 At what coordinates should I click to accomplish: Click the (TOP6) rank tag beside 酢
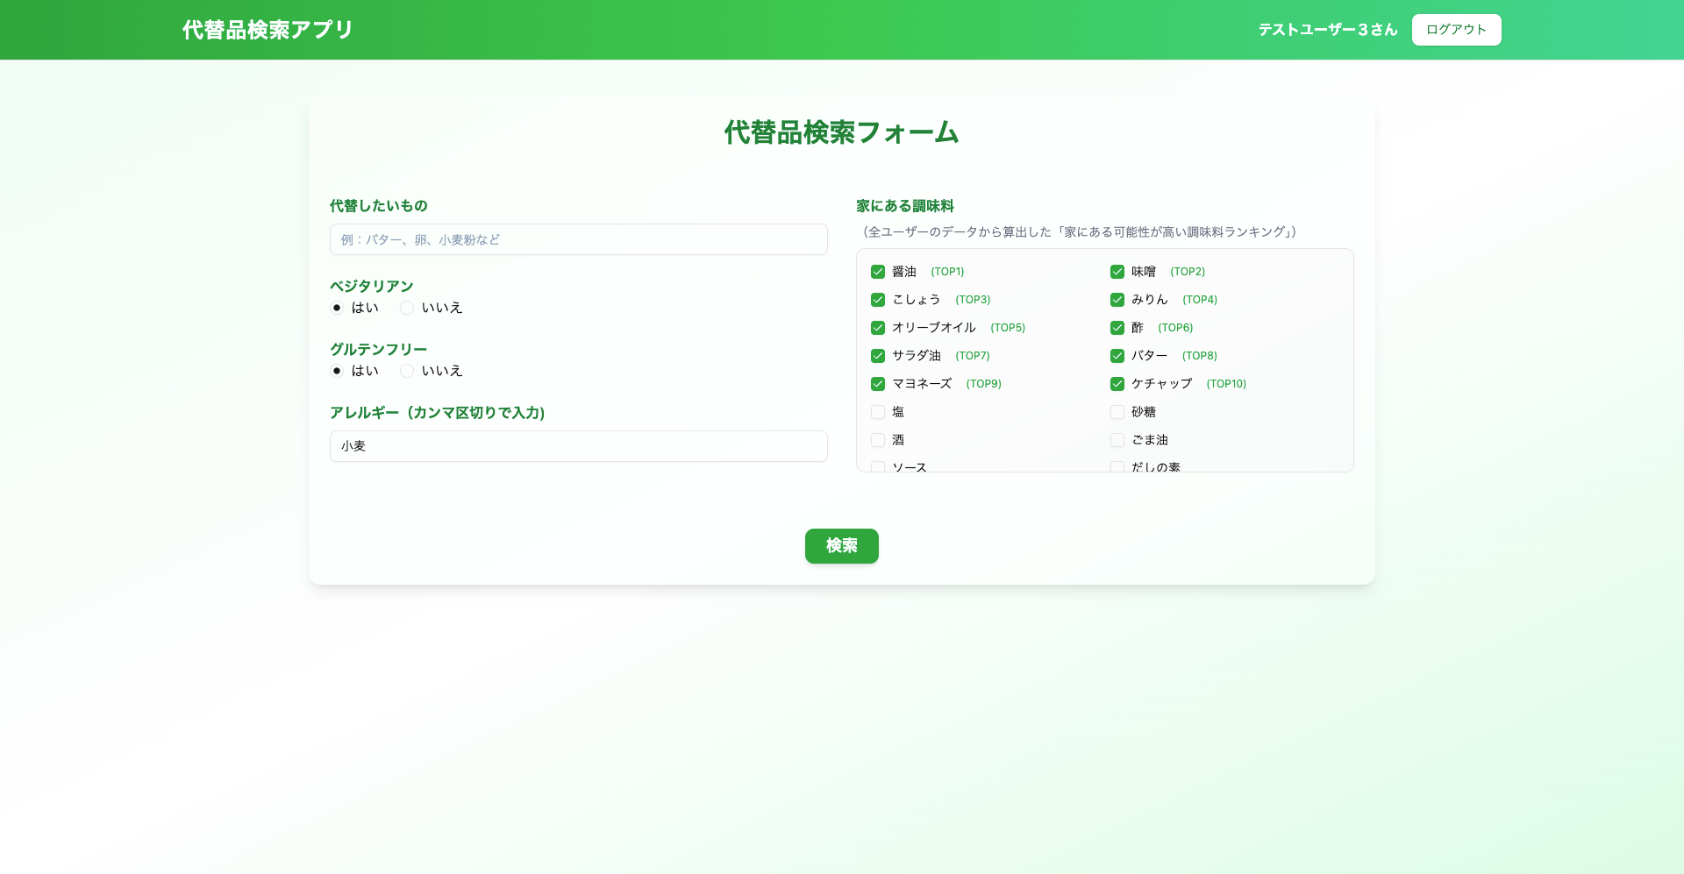[x=1175, y=328]
